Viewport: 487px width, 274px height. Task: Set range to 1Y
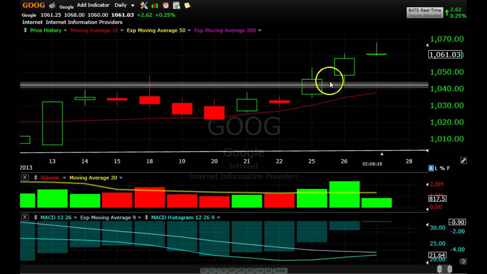coord(213,270)
